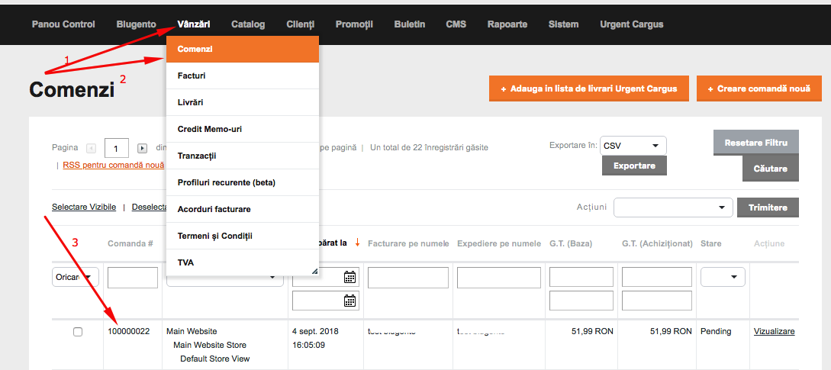Open the Stare filter dropdown
This screenshot has height=370, width=831.
pos(723,277)
